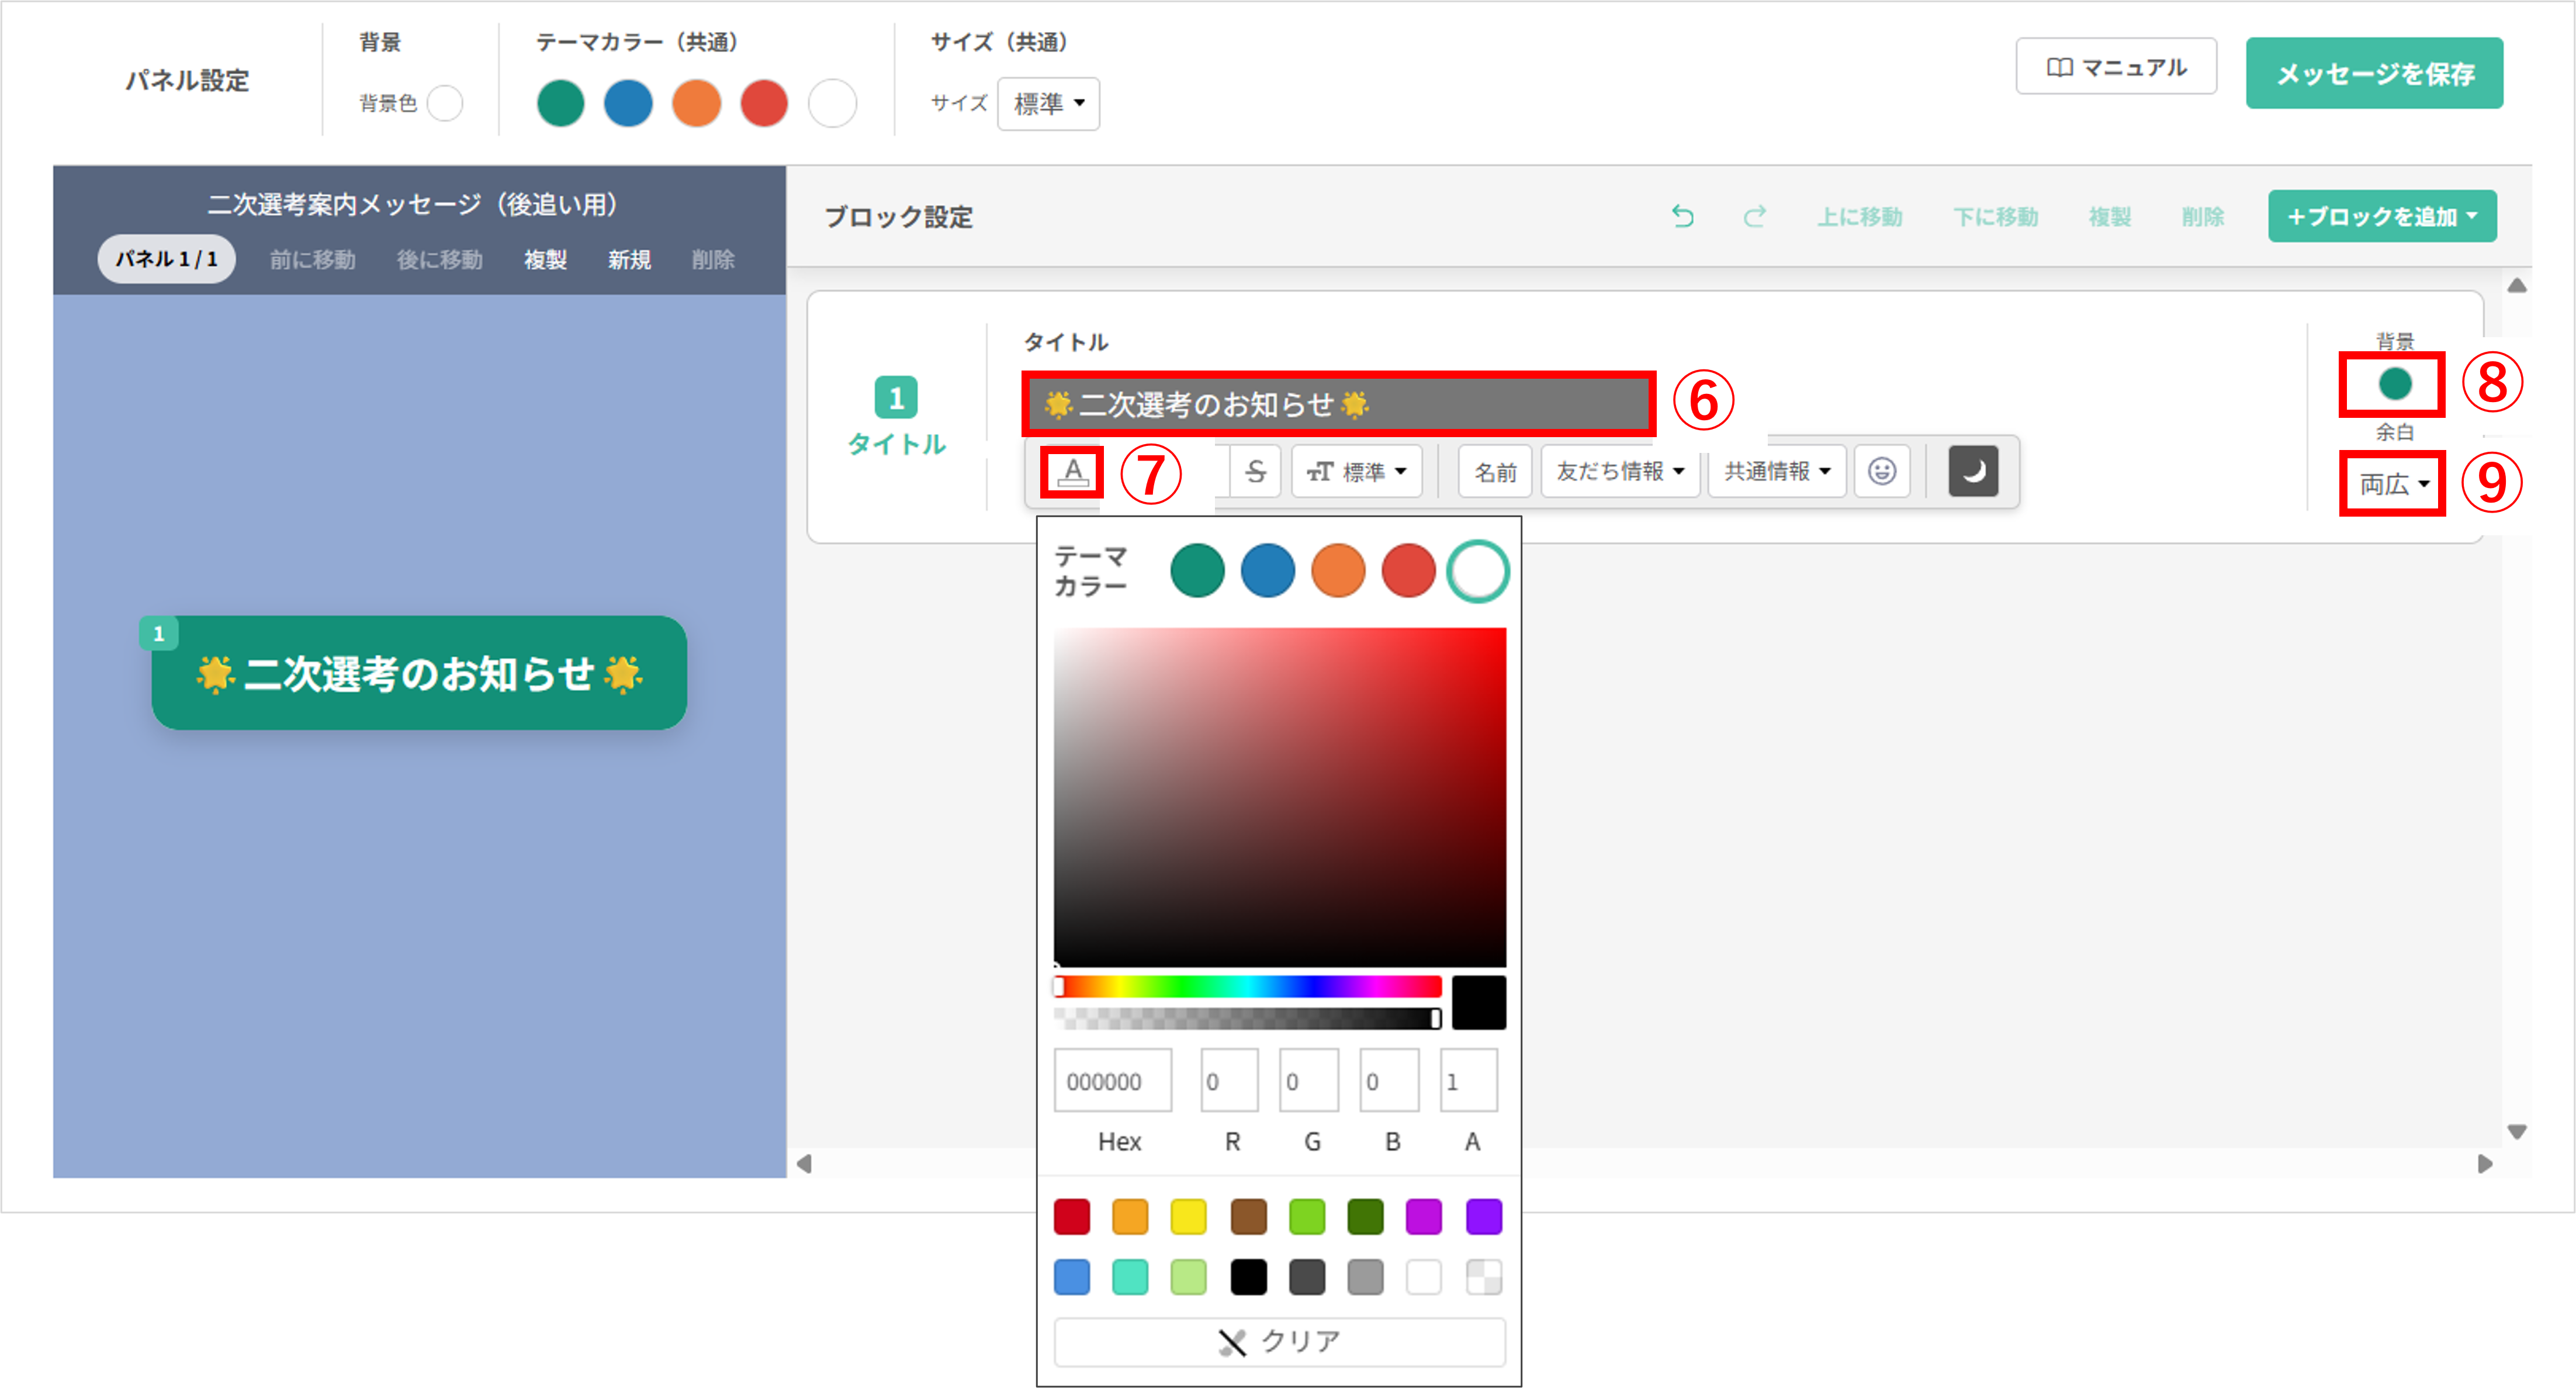Screen dimensions: 2576x1388
Task: Click the block number 1 badge in preview
Action: (158, 634)
